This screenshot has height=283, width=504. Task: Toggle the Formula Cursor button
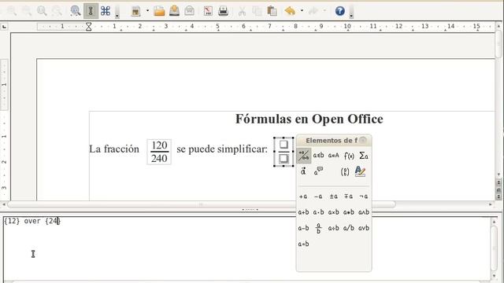(91, 11)
